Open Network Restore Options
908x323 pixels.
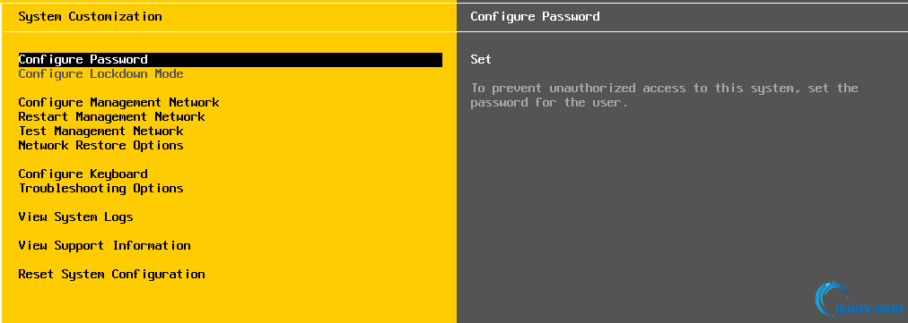point(100,146)
